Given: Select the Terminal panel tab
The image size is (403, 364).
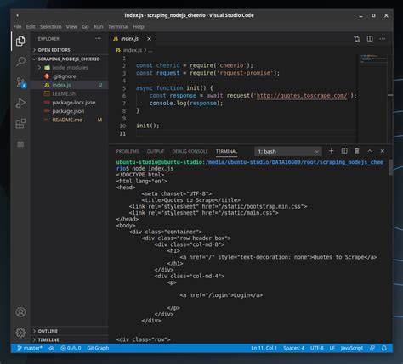Looking at the screenshot, I should [x=226, y=152].
